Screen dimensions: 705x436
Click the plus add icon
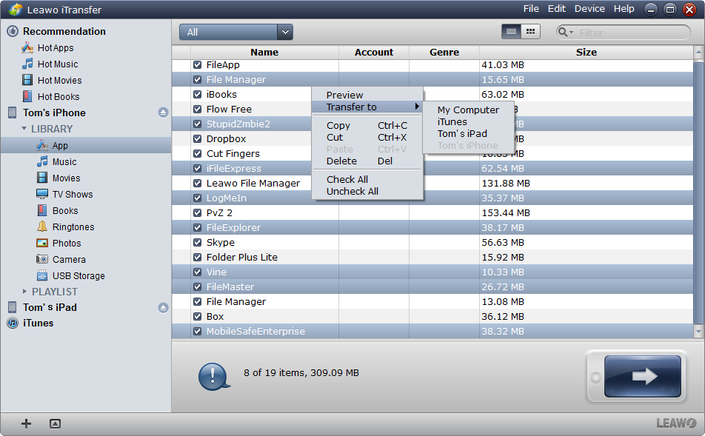click(x=26, y=423)
